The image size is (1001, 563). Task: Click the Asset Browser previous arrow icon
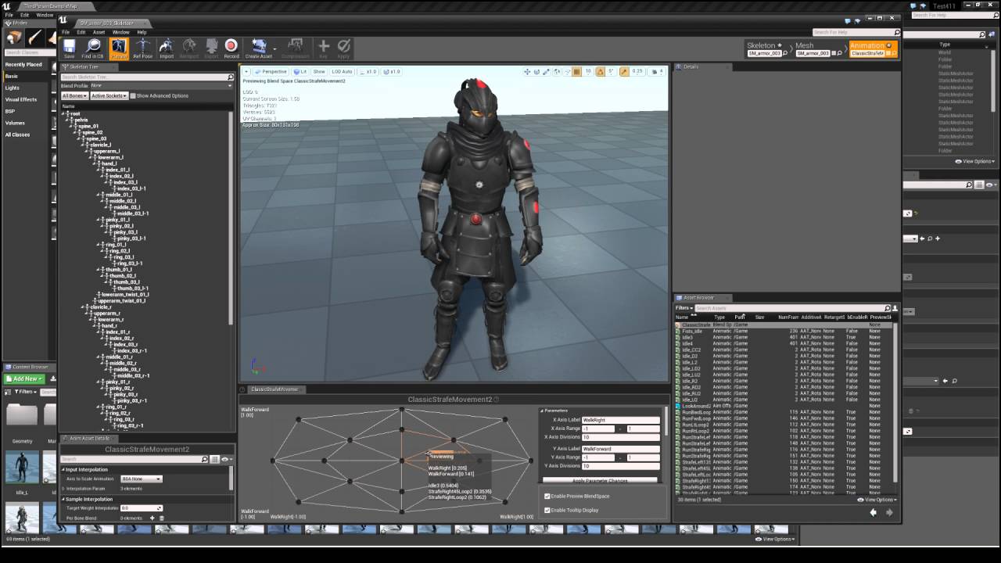click(x=874, y=512)
